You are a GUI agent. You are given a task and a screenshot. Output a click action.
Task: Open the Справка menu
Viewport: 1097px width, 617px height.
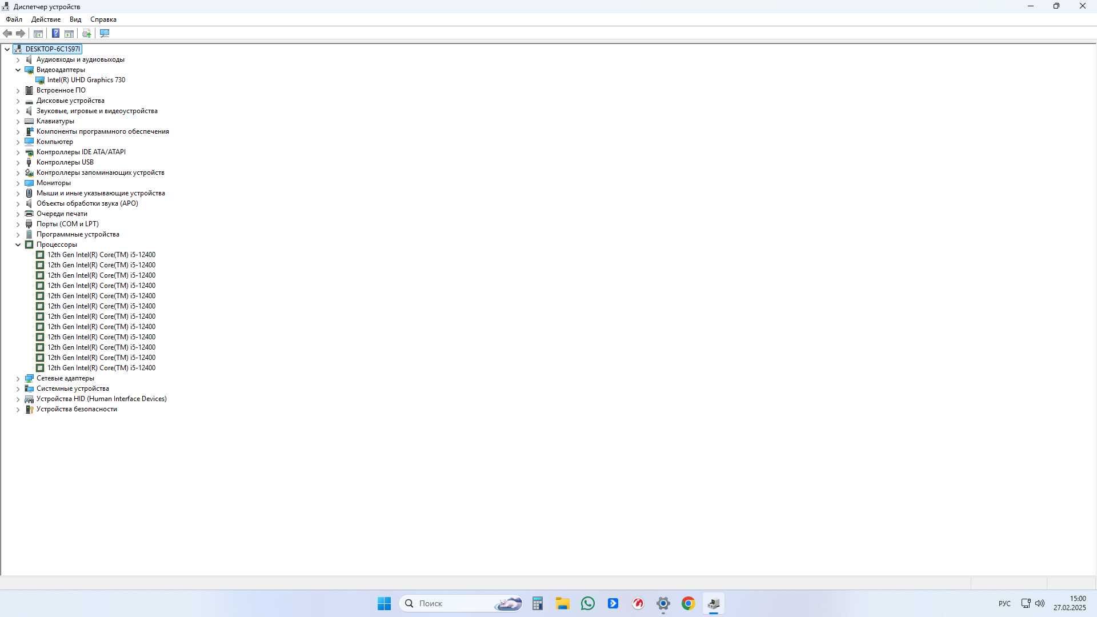pos(103,19)
